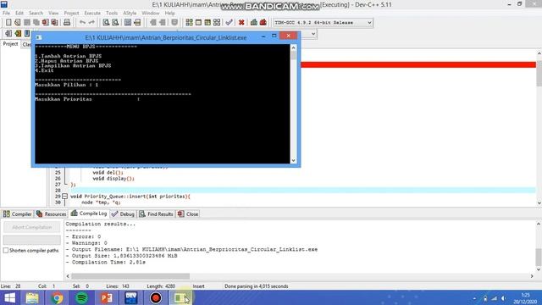Click the Save file toolbar icon
The image size is (542, 305).
27,23
